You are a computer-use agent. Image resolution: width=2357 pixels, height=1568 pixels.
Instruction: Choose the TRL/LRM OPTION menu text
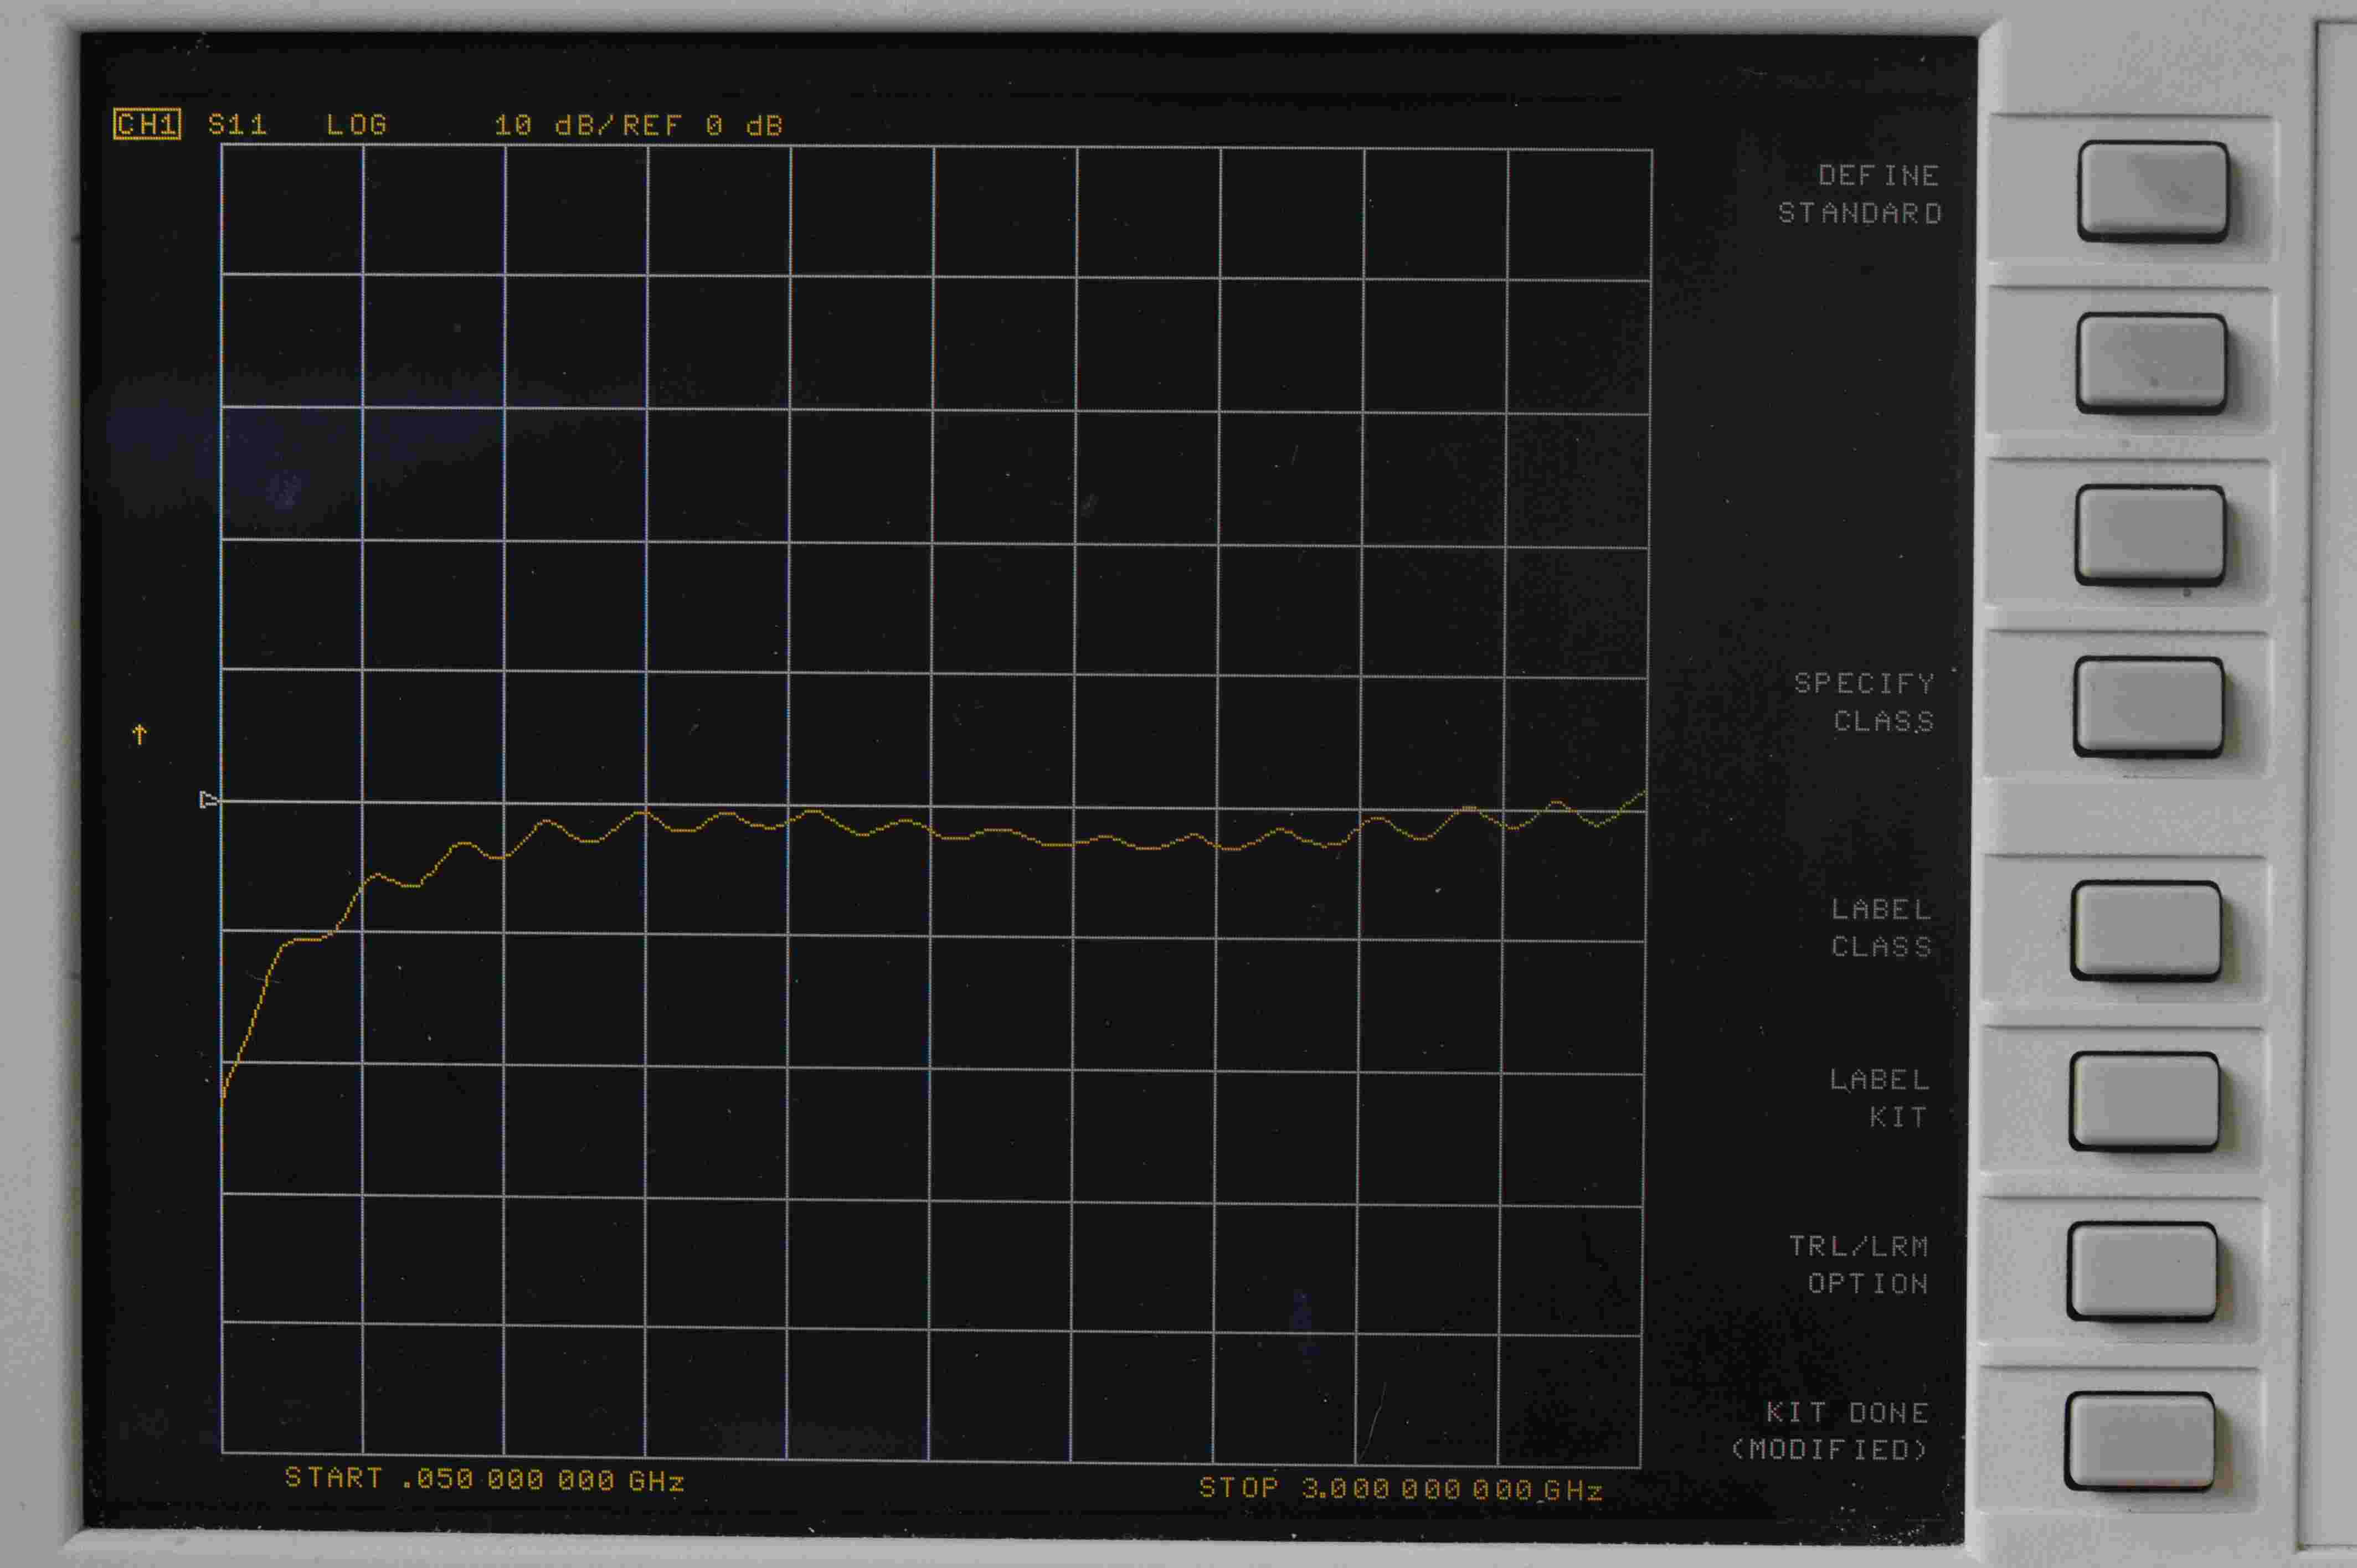pyautogui.click(x=1858, y=1265)
